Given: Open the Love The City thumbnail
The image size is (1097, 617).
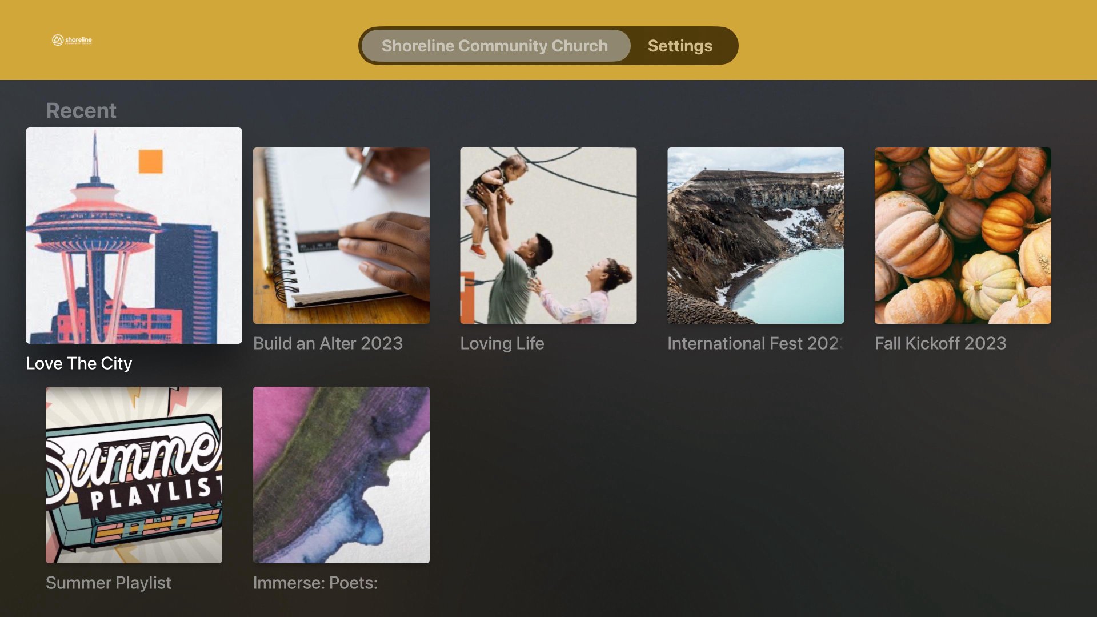Looking at the screenshot, I should pos(134,235).
